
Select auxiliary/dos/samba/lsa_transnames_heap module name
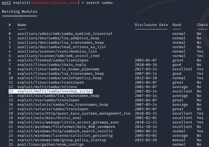click(x=61, y=43)
